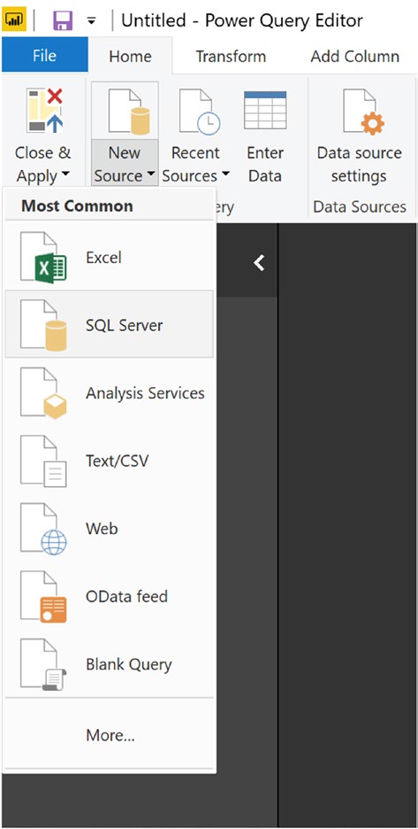Select the Excel file icon
Screen dimensions: 418x829
43,257
